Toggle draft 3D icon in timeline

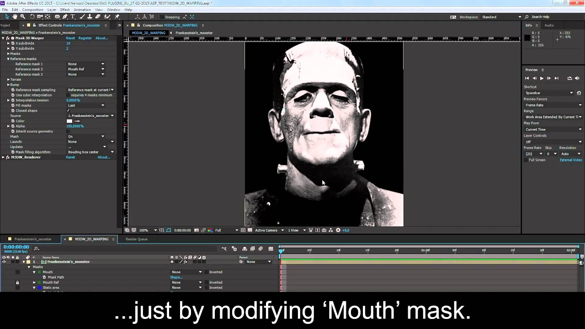234,249
